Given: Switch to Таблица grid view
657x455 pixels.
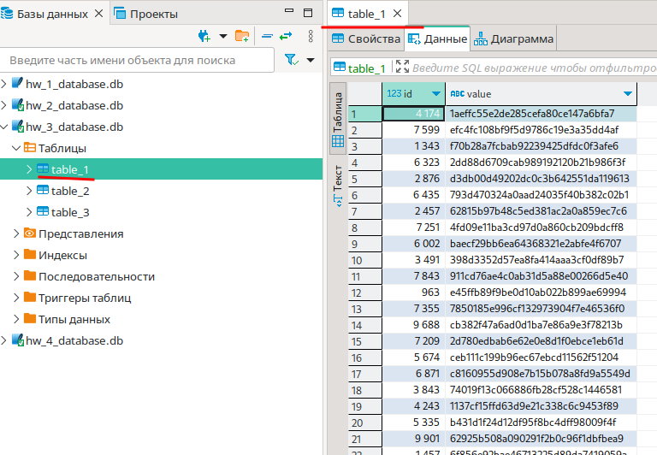Looking at the screenshot, I should point(338,119).
